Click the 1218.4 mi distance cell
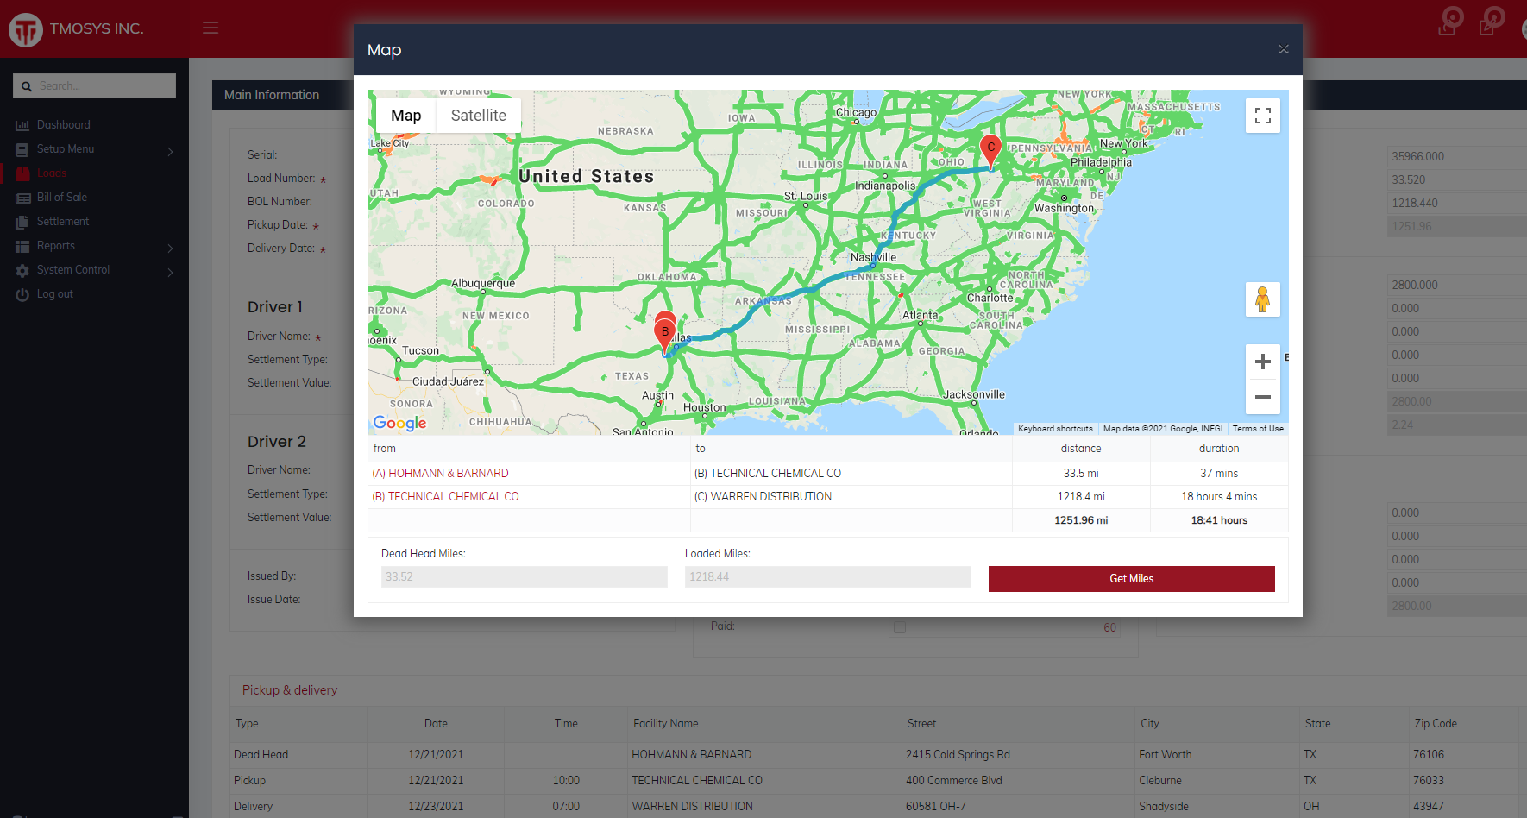Screen dimensions: 1527x818 (1081, 496)
